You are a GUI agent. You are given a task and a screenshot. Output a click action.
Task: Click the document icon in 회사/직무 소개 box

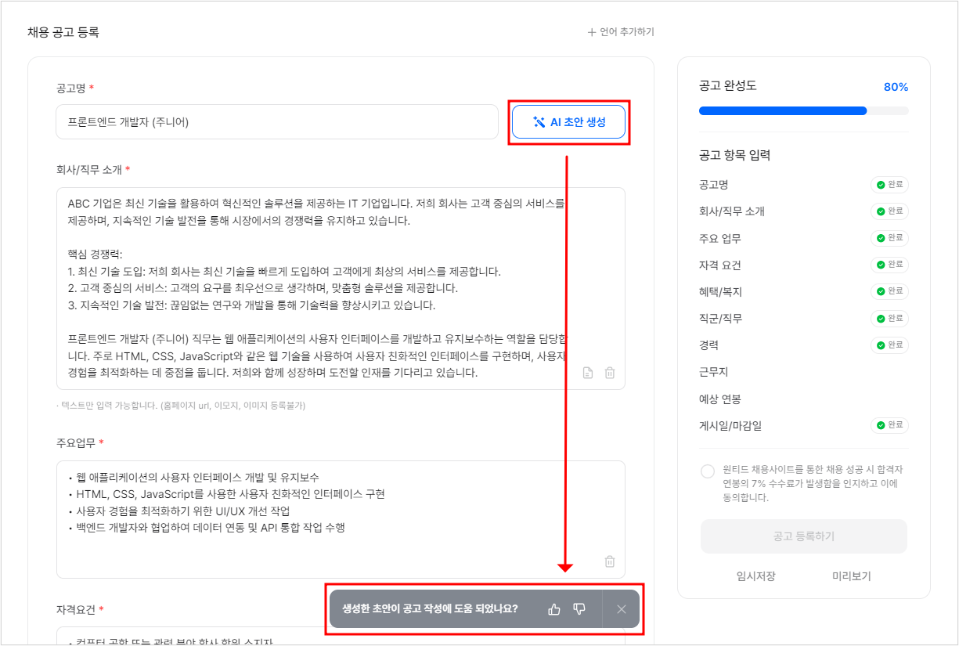click(x=588, y=374)
